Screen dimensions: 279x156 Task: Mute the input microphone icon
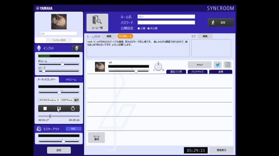click(77, 48)
